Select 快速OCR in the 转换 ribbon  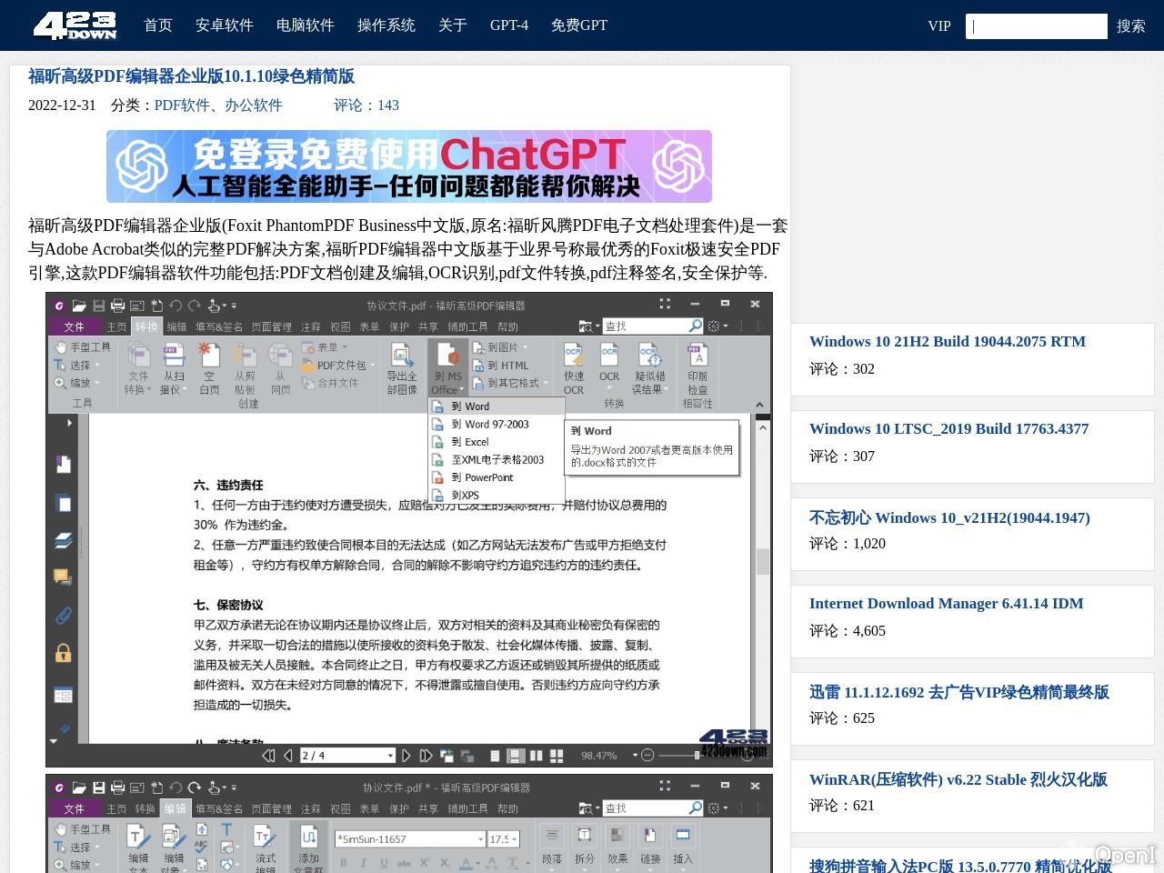(574, 368)
